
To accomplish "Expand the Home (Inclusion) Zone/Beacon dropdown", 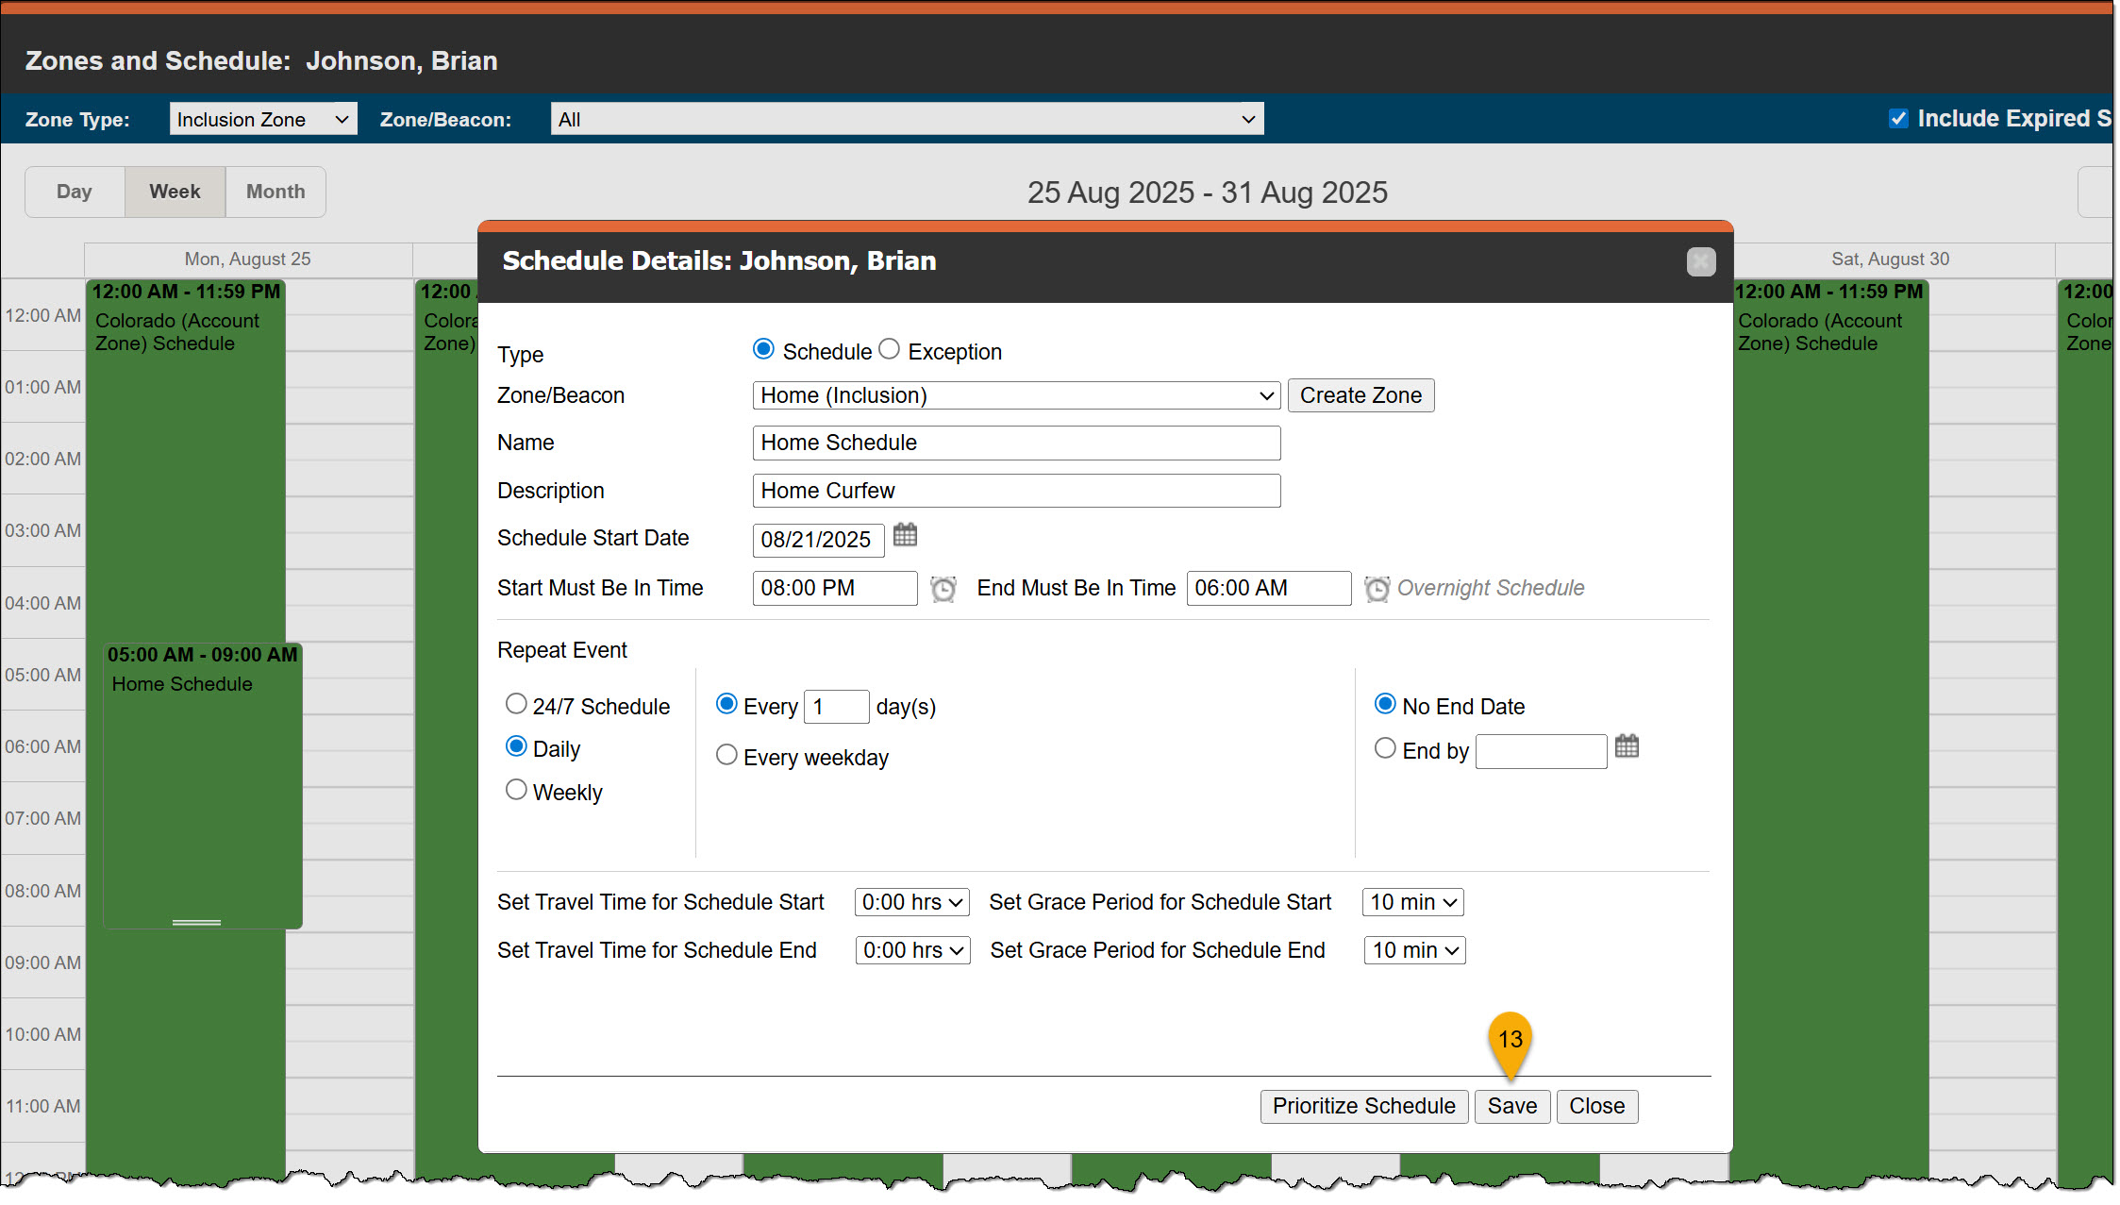I will pyautogui.click(x=1015, y=395).
